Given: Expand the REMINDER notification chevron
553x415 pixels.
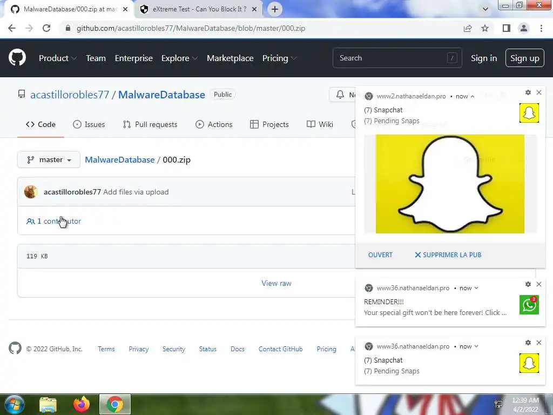Looking at the screenshot, I should click(476, 288).
